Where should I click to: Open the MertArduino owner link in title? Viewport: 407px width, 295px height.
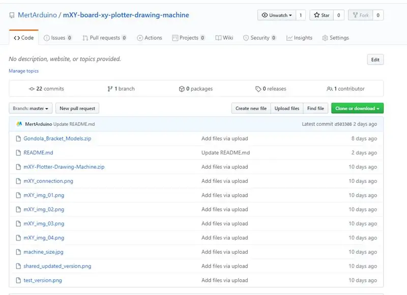pyautogui.click(x=37, y=15)
